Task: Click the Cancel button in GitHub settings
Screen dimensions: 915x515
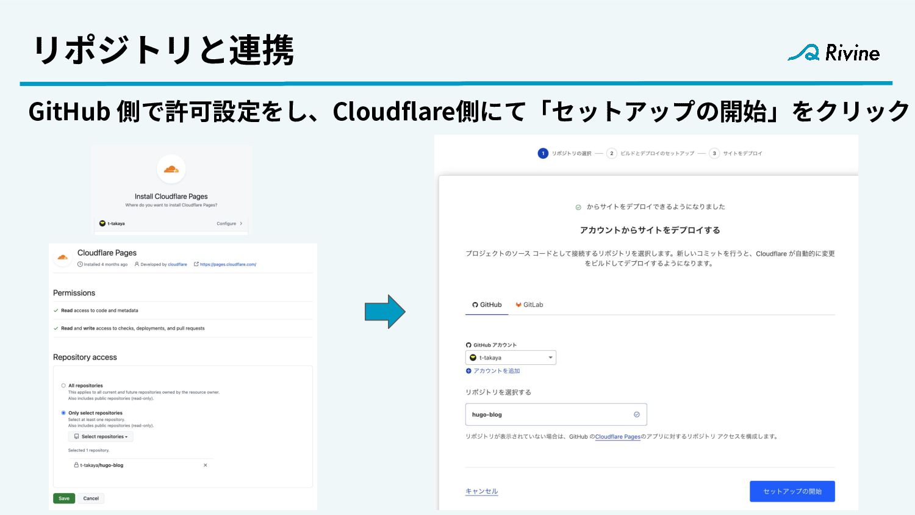Action: pos(91,499)
